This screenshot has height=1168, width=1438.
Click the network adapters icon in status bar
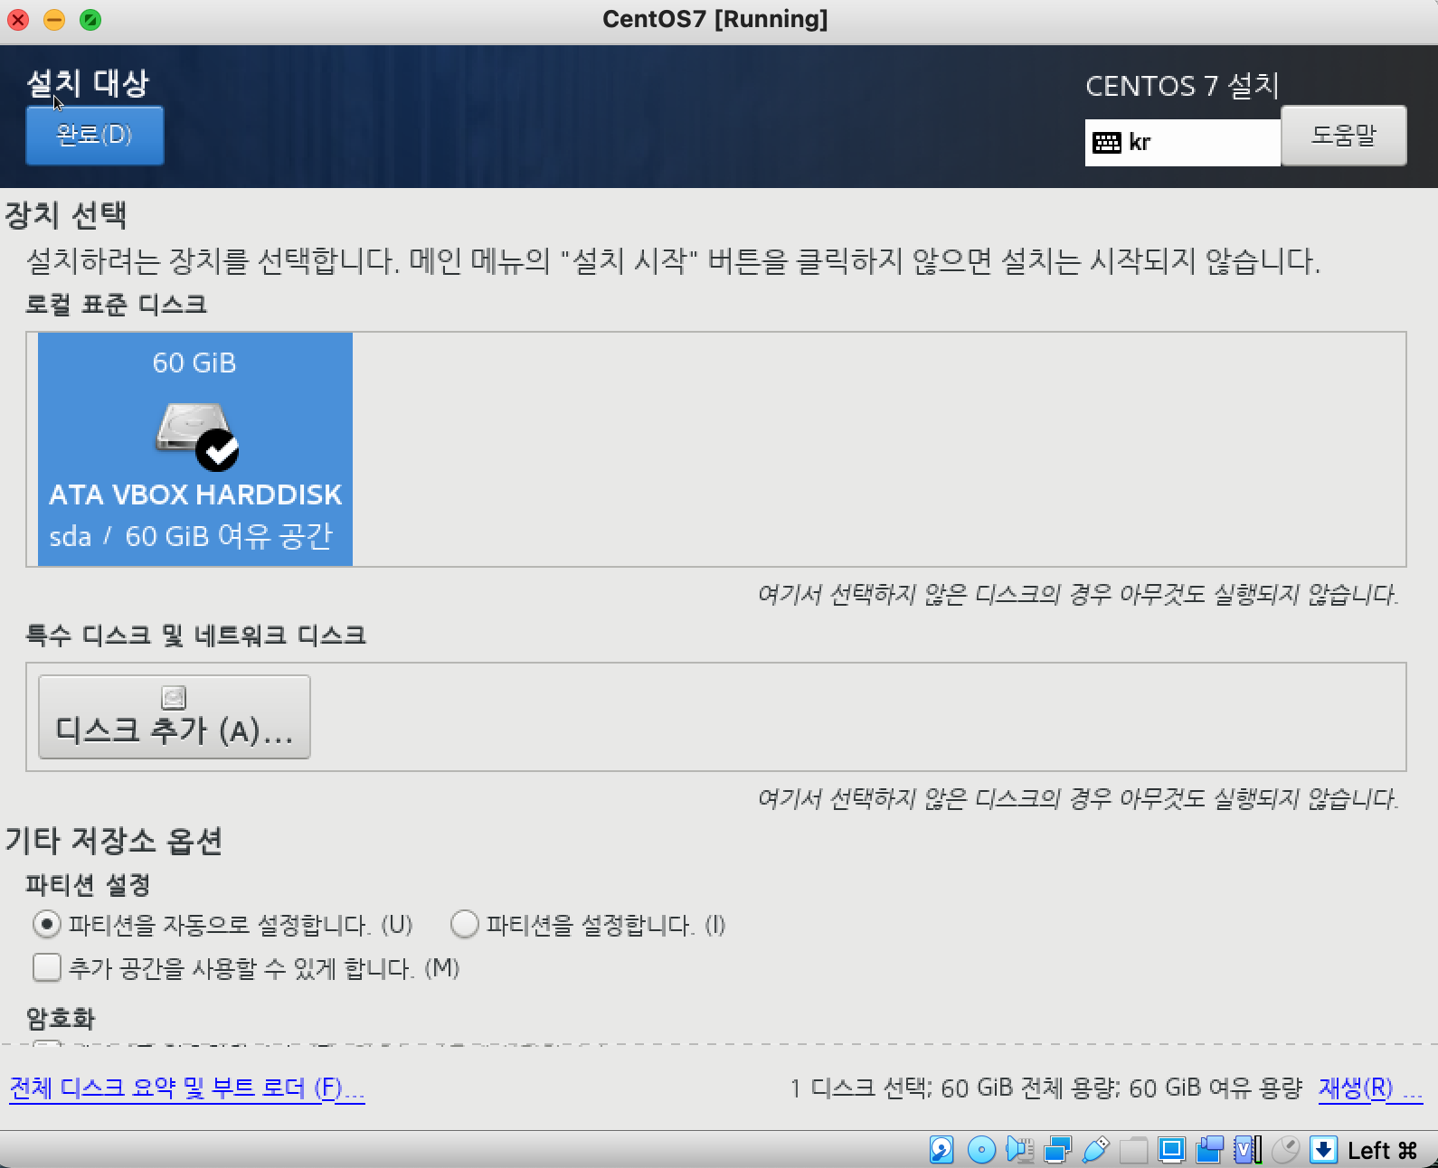1057,1150
